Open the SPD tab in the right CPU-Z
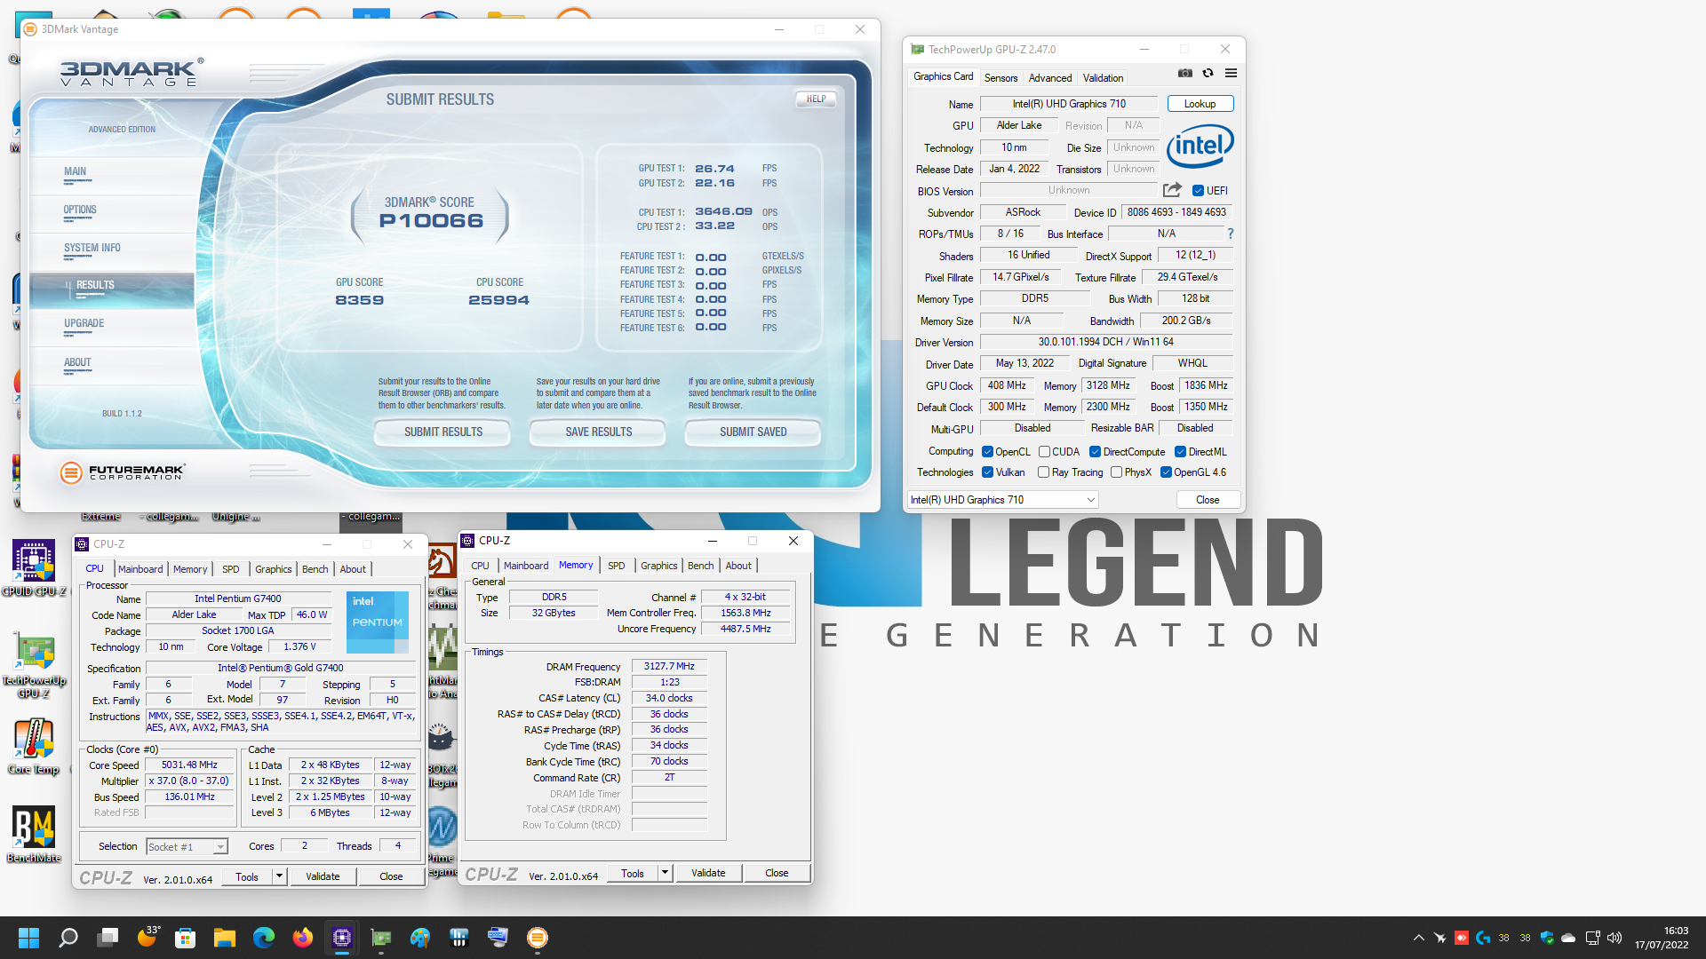Viewport: 1706px width, 959px height. (x=616, y=566)
